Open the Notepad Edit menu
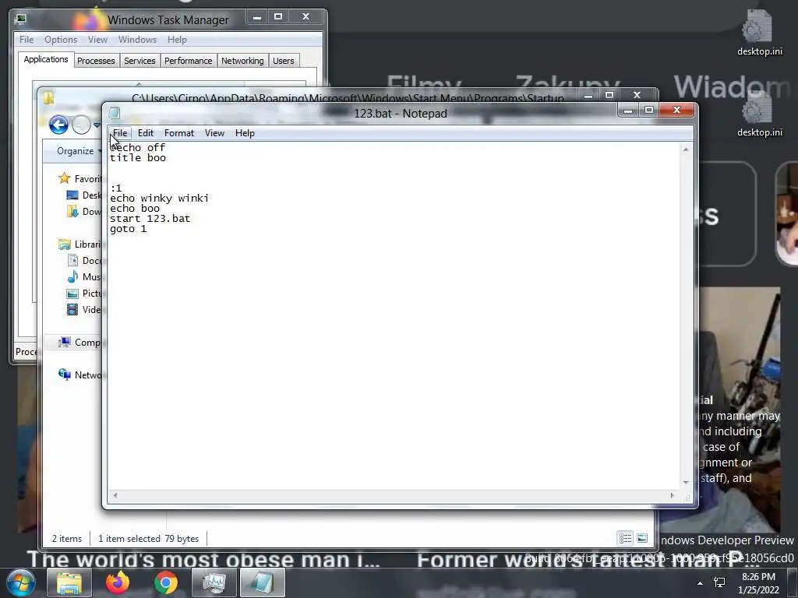 click(x=146, y=133)
